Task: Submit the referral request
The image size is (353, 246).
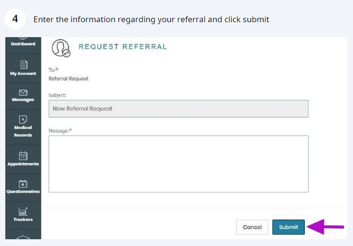Action: point(288,227)
